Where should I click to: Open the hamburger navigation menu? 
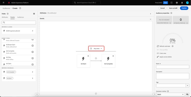pyautogui.click(x=3, y=3)
